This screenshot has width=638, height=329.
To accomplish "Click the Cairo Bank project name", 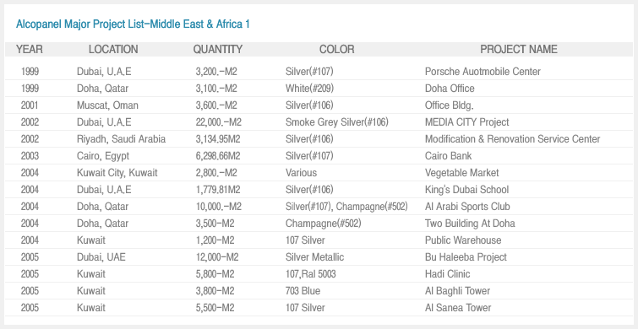I will click(x=449, y=156).
